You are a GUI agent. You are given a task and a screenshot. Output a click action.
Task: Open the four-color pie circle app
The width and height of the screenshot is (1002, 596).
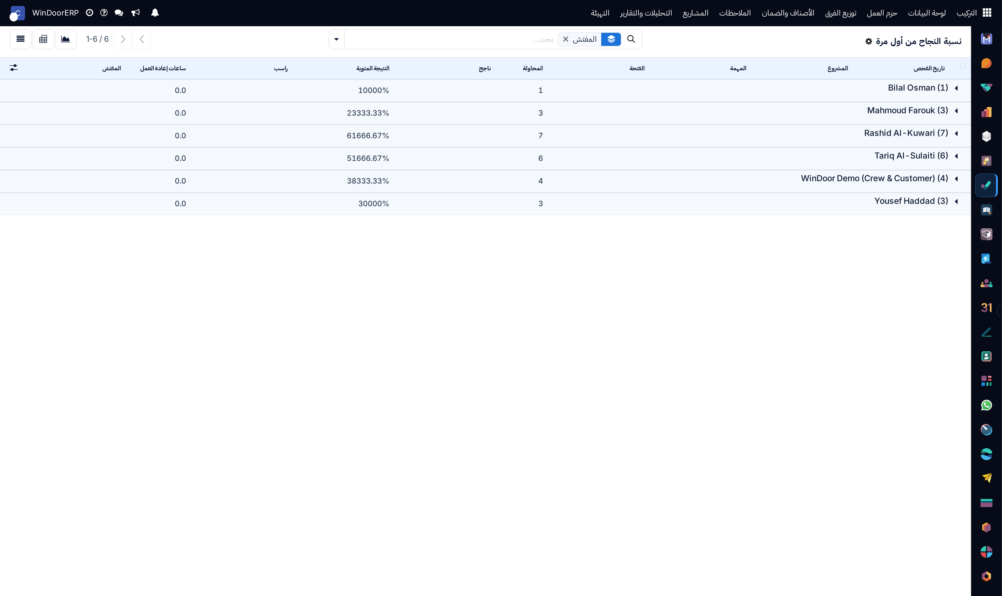click(x=986, y=552)
